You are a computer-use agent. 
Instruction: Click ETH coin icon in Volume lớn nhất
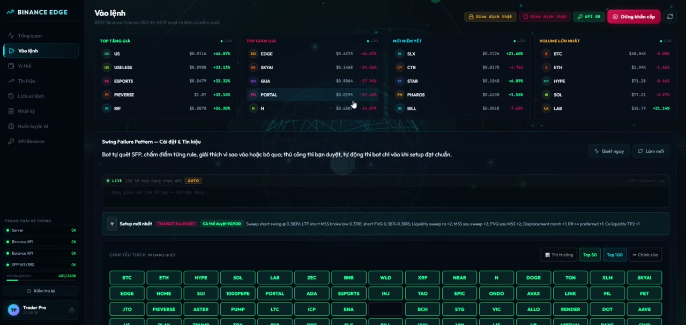point(546,68)
